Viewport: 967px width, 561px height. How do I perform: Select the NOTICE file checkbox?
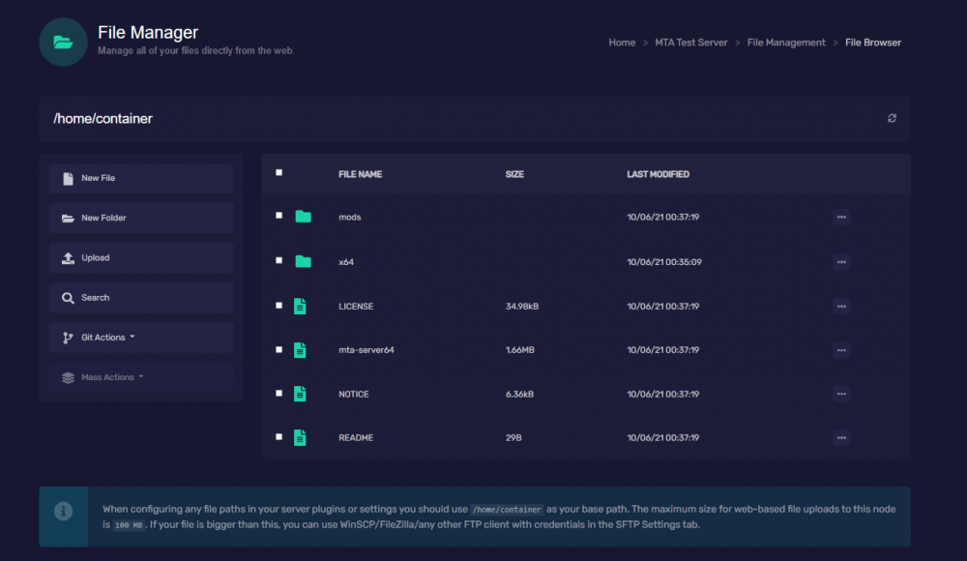click(279, 394)
